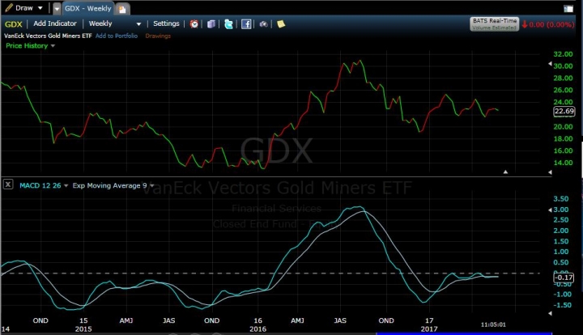Set a price alert with alarm clock icon
This screenshot has width=583, height=335.
[194, 24]
